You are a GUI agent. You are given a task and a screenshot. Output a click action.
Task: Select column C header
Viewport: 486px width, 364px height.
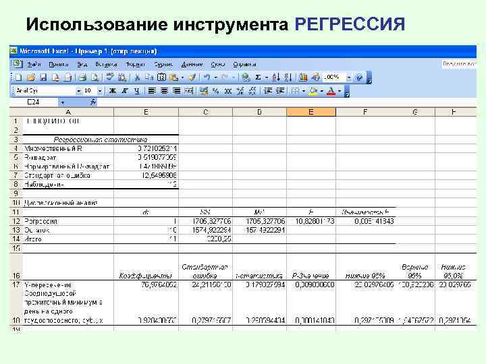click(x=205, y=112)
